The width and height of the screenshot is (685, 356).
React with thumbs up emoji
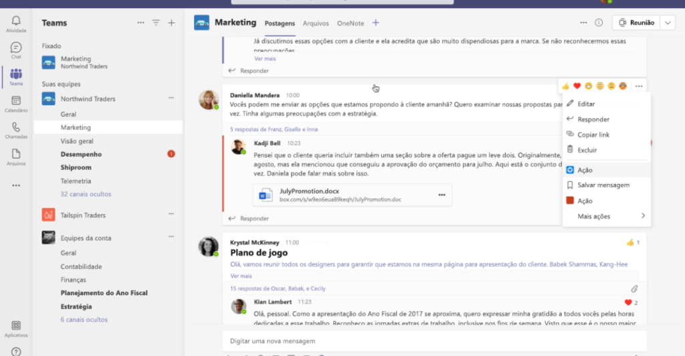coord(566,86)
